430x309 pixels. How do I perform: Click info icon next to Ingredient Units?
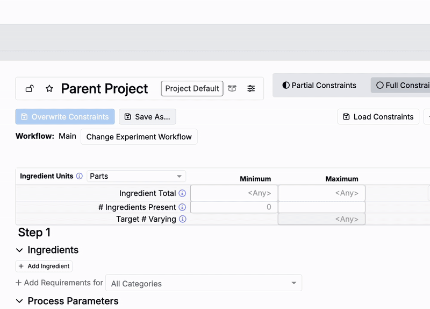click(x=80, y=176)
